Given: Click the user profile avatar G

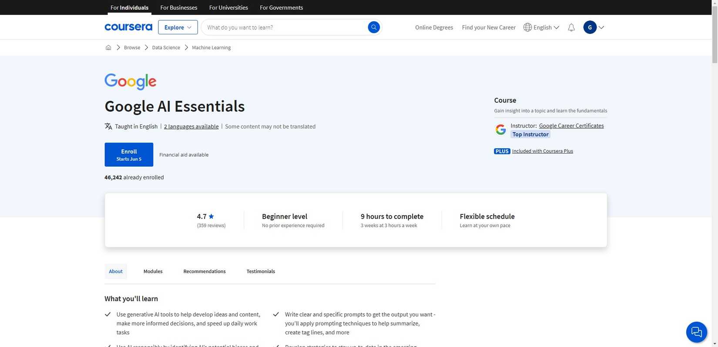Looking at the screenshot, I should click(590, 27).
